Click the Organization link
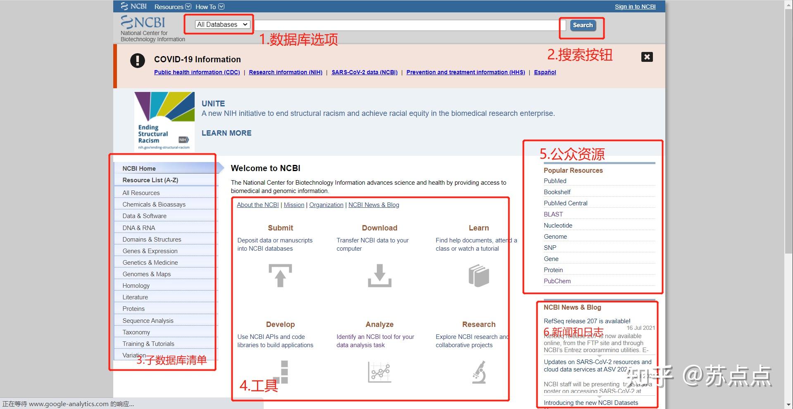Image resolution: width=793 pixels, height=409 pixels. (326, 205)
